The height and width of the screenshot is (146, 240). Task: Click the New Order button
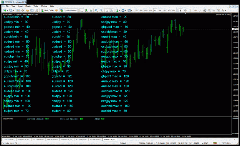[x=47, y=10]
